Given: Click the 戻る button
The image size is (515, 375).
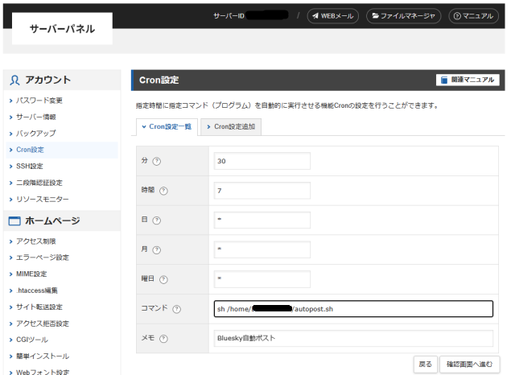Looking at the screenshot, I should 426,365.
